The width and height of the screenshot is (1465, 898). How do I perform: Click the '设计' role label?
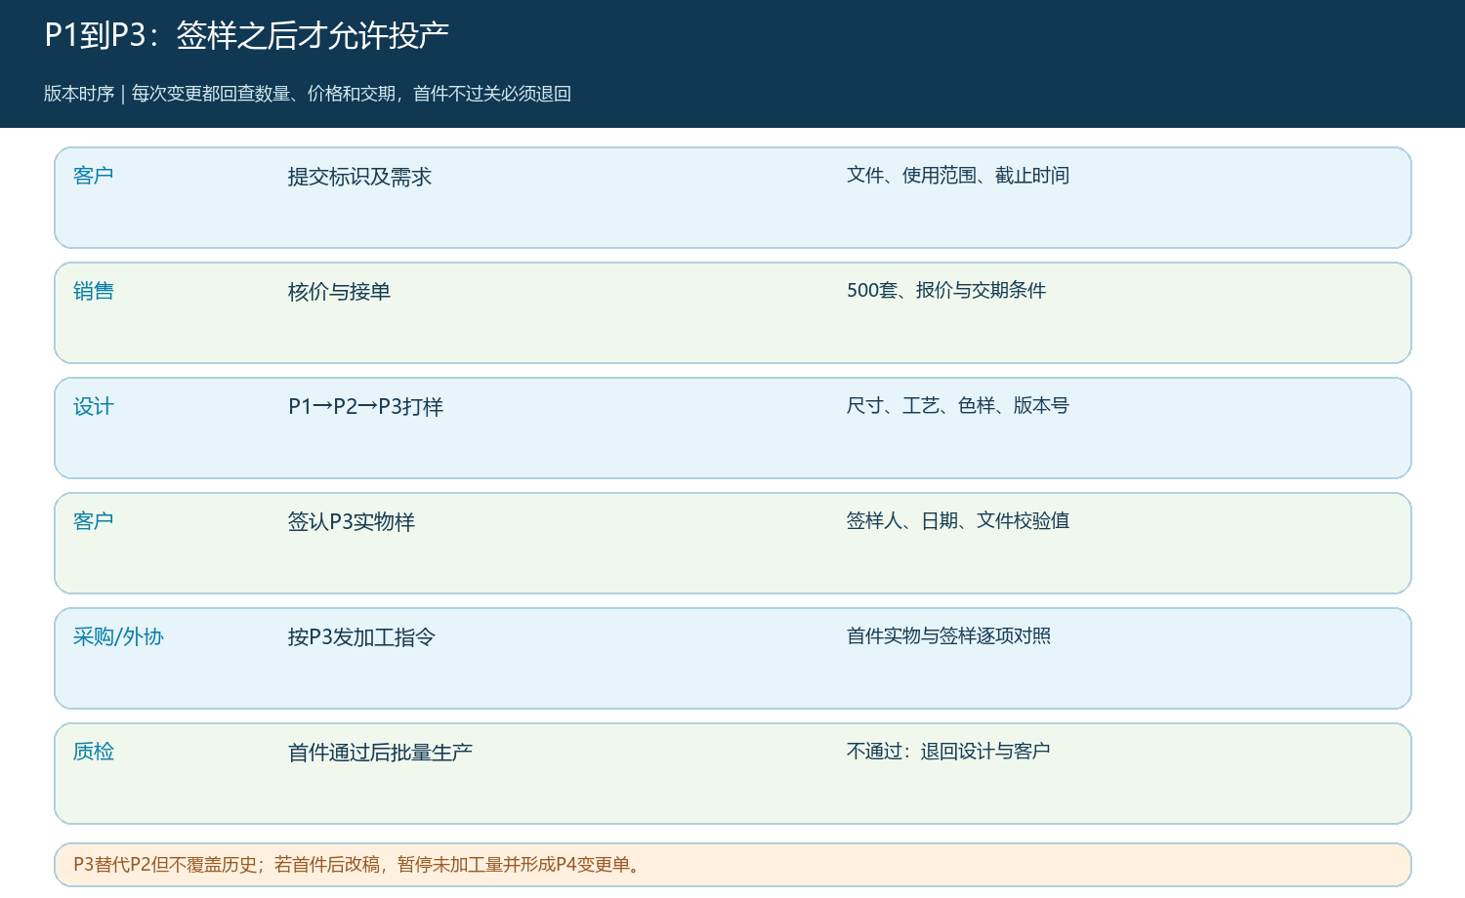click(94, 406)
